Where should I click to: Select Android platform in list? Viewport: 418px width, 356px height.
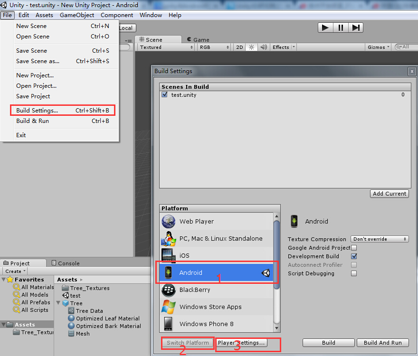216,272
